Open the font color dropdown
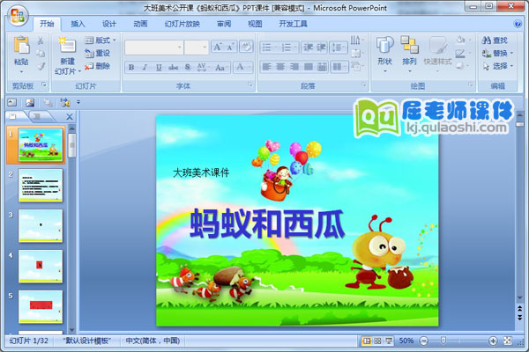Screen dimensions: 529x352 [242, 67]
